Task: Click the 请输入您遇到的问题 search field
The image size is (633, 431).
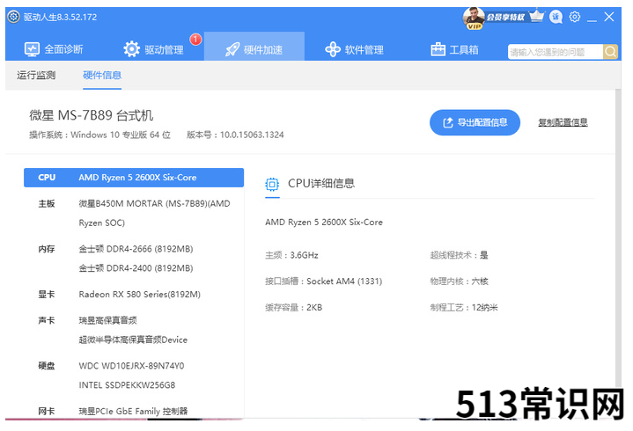Action: click(x=556, y=52)
